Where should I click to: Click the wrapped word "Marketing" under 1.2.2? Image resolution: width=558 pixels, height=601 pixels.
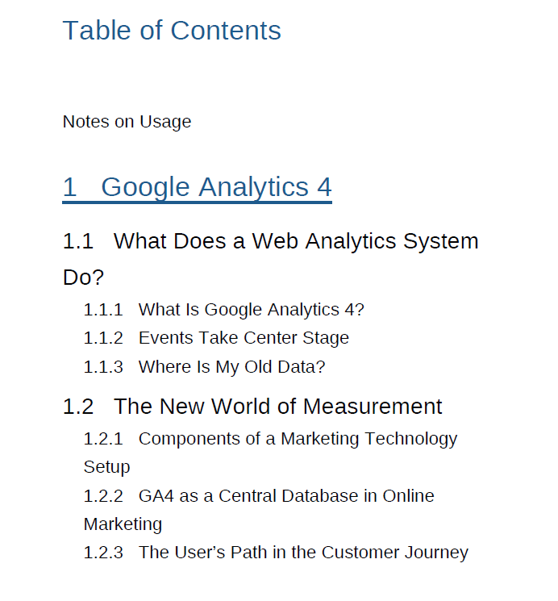pos(123,524)
